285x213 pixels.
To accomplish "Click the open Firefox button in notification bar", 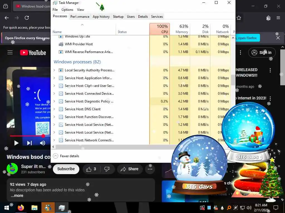I will [247, 38].
